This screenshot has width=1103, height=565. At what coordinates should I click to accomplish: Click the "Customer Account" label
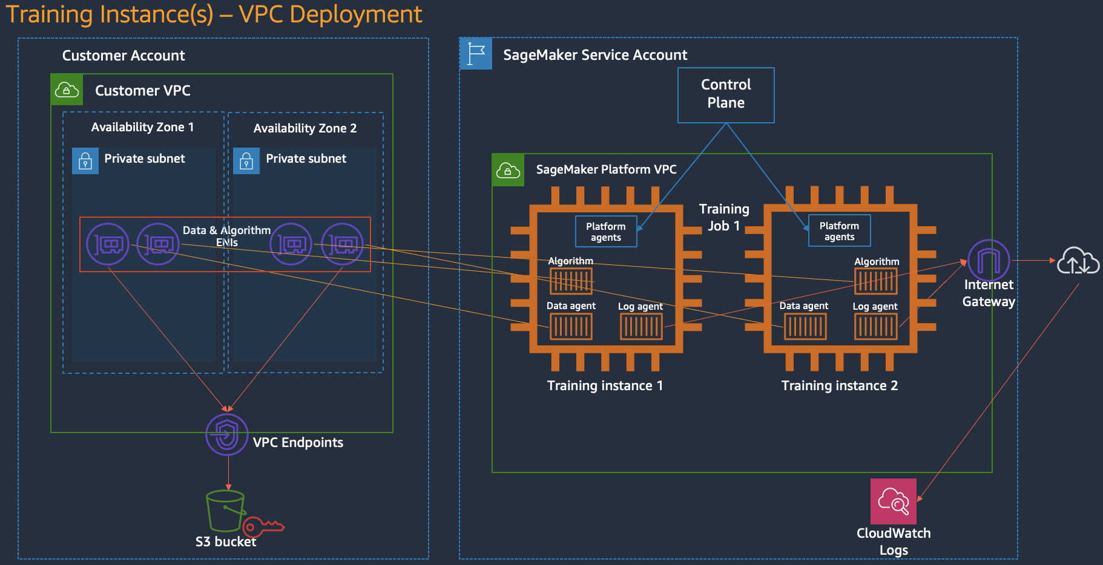coord(123,56)
